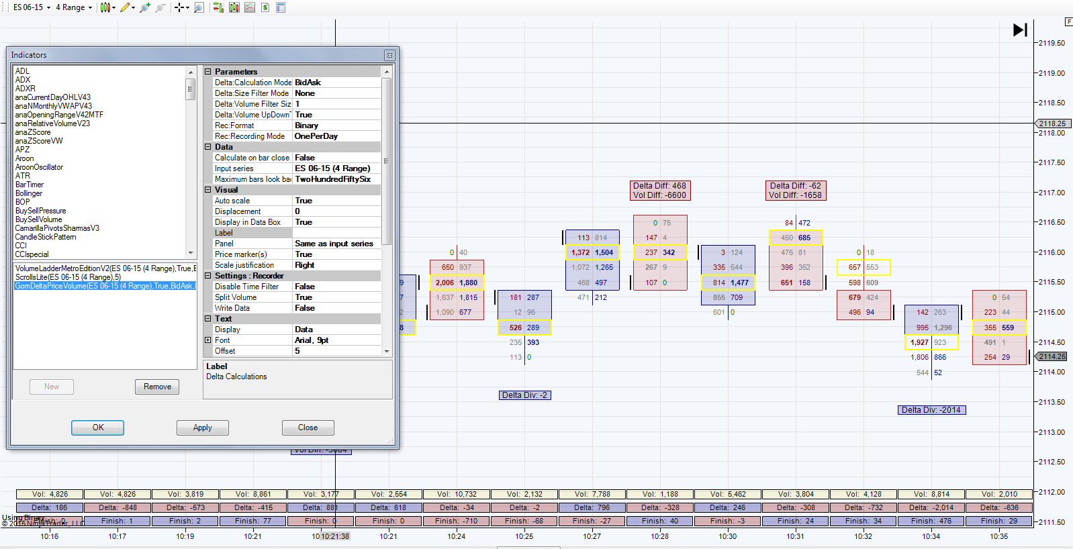This screenshot has height=549, width=1073.
Task: Select anaCurrentDayOHLV43 indicator
Action: click(x=53, y=97)
